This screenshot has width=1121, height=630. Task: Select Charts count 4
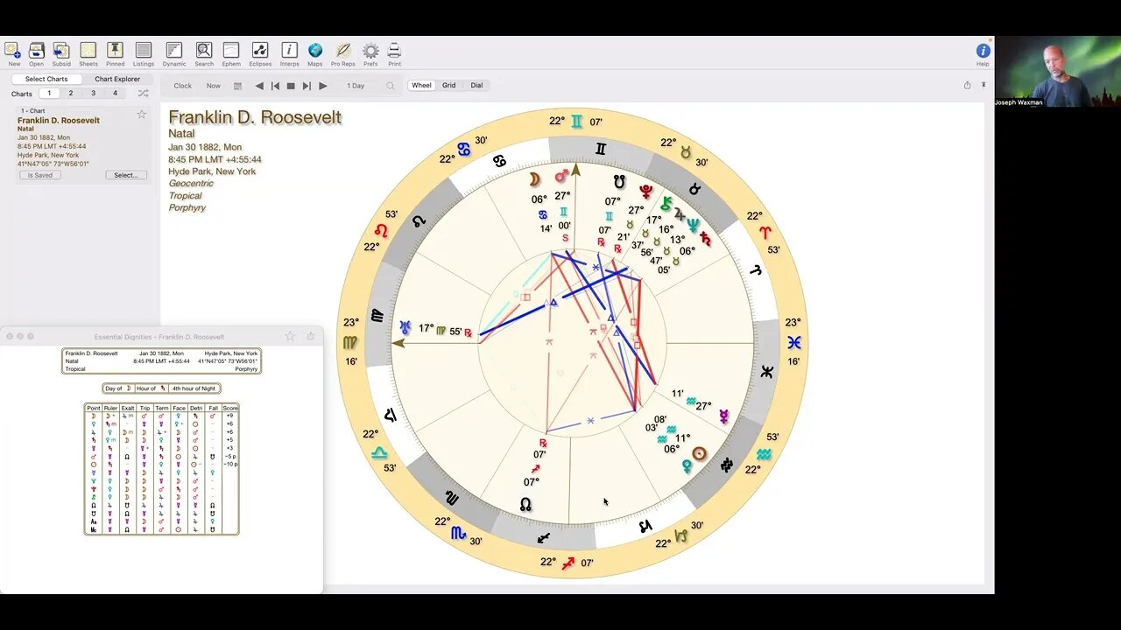point(115,94)
